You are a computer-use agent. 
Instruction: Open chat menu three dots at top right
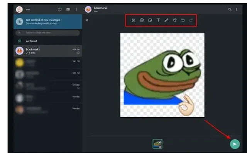click(237, 9)
